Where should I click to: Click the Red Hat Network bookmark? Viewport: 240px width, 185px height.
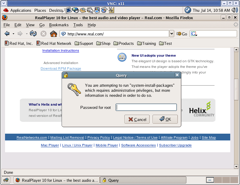(54, 43)
